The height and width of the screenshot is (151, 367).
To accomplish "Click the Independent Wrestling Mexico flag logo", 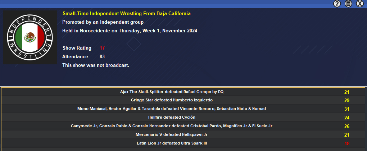I will [30, 37].
